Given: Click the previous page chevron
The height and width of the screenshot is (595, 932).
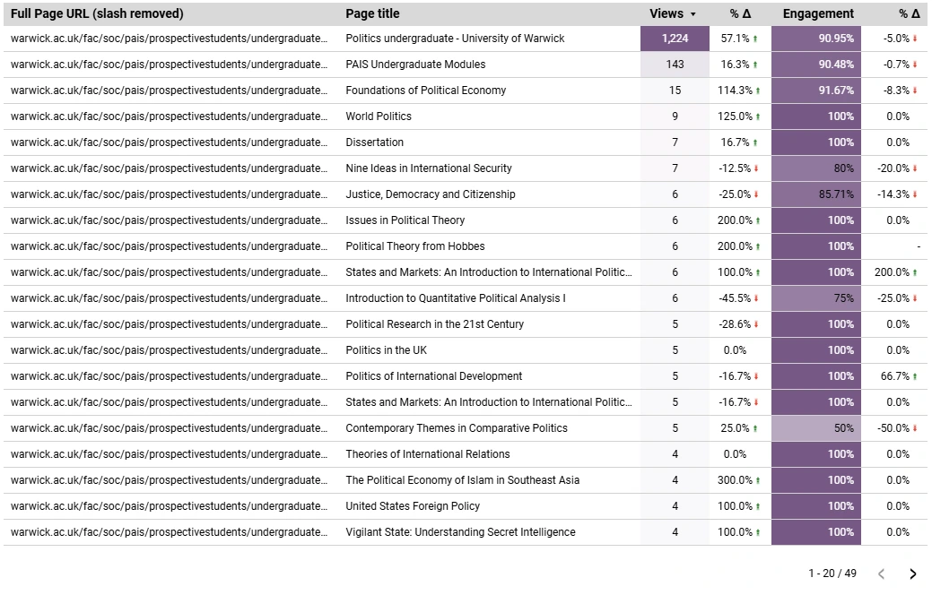Looking at the screenshot, I should [x=882, y=574].
